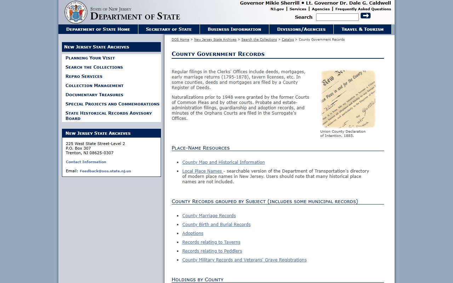Click the County Government Records heading

point(218,54)
